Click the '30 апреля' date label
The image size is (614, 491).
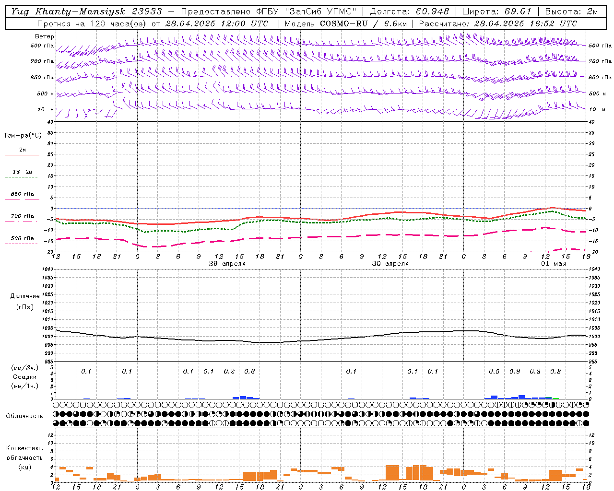[x=390, y=264]
